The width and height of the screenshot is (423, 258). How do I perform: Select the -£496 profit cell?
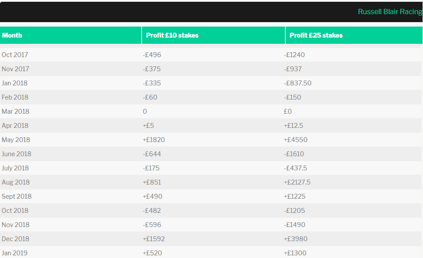click(x=152, y=55)
